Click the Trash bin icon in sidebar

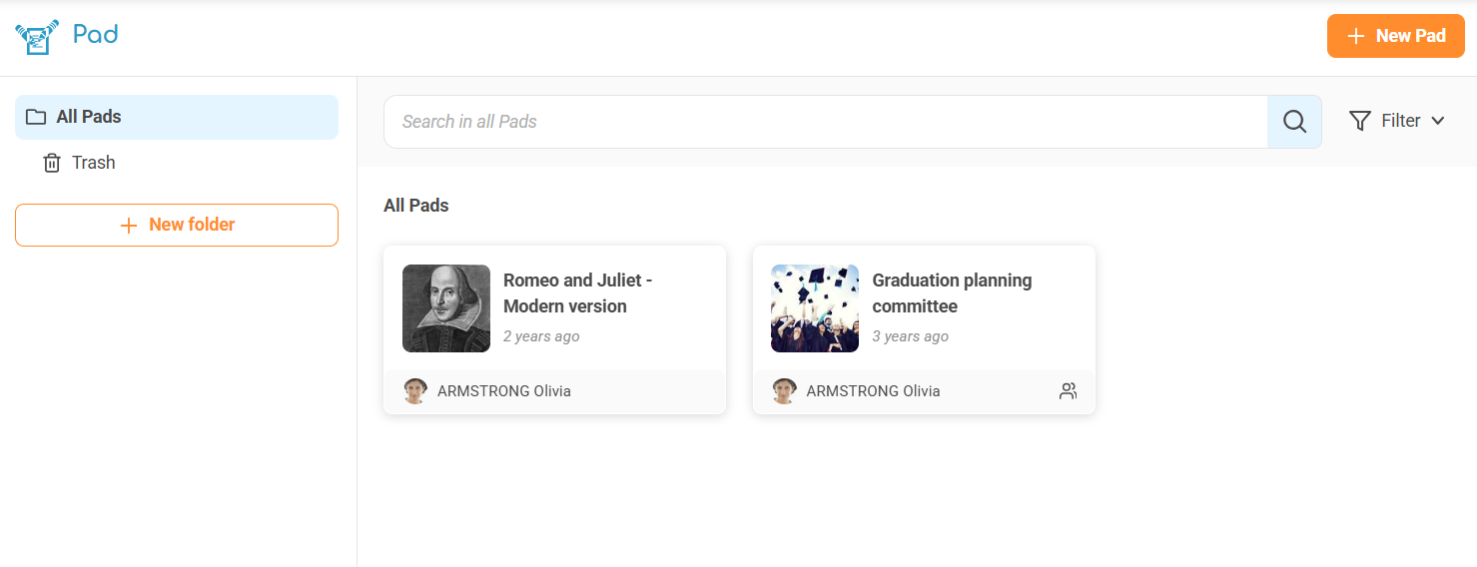[x=52, y=163]
